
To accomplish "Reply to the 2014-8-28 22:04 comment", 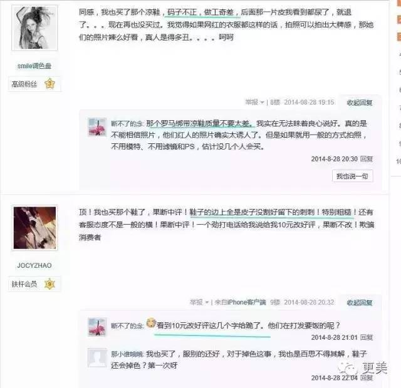I will 367,378.
